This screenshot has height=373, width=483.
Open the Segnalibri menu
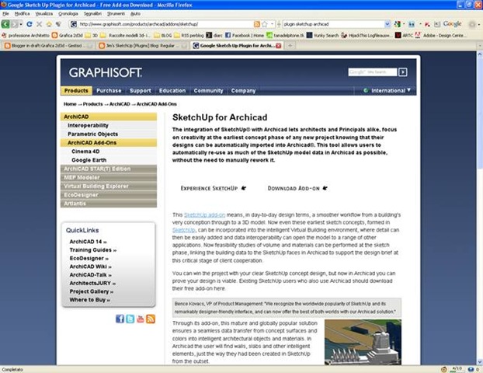tap(92, 13)
